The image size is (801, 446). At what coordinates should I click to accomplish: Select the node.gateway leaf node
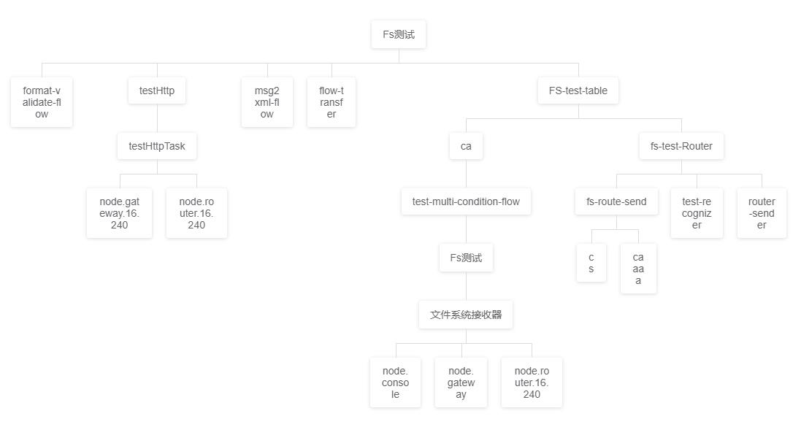click(x=461, y=382)
